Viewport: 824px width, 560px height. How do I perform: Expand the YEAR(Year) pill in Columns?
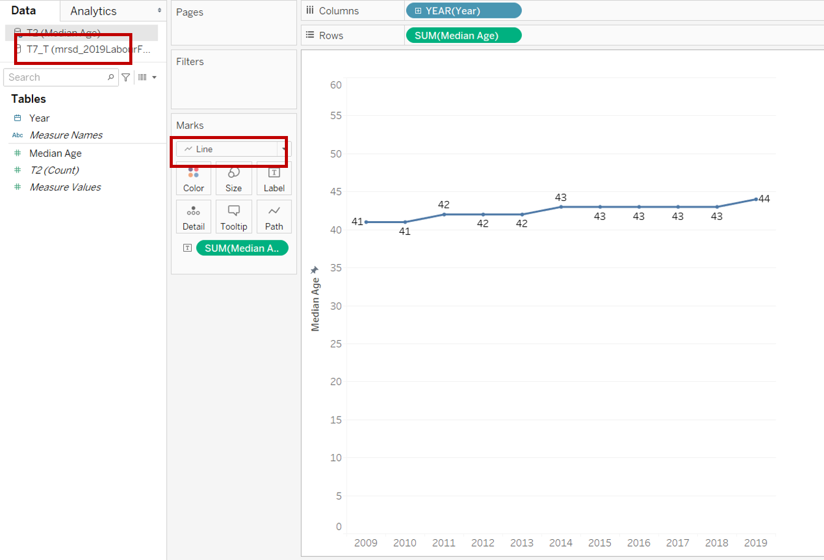418,11
